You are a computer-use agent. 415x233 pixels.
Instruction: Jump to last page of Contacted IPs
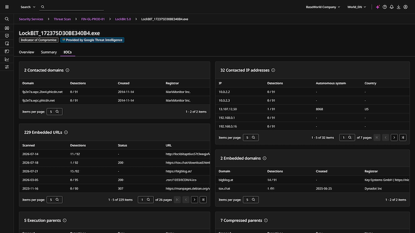click(x=403, y=137)
